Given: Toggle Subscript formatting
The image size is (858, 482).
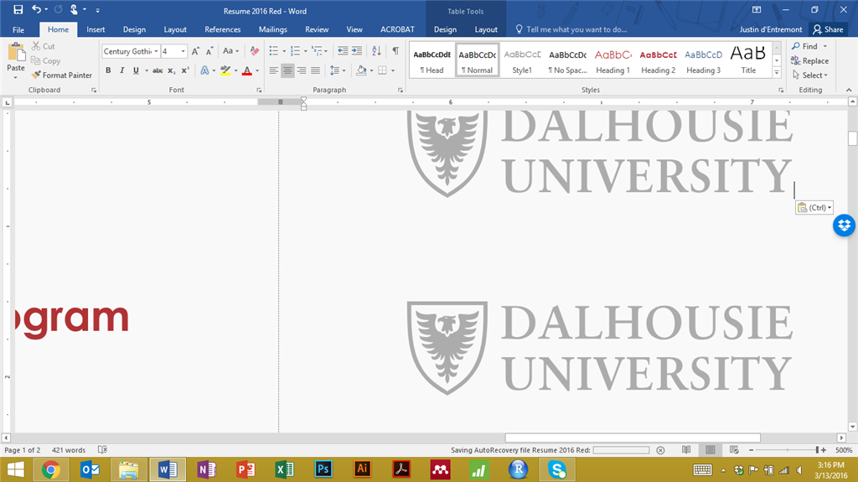Looking at the screenshot, I should (171, 70).
